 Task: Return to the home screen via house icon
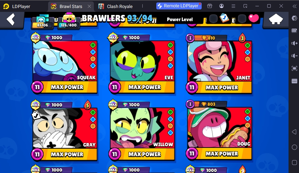[276, 20]
